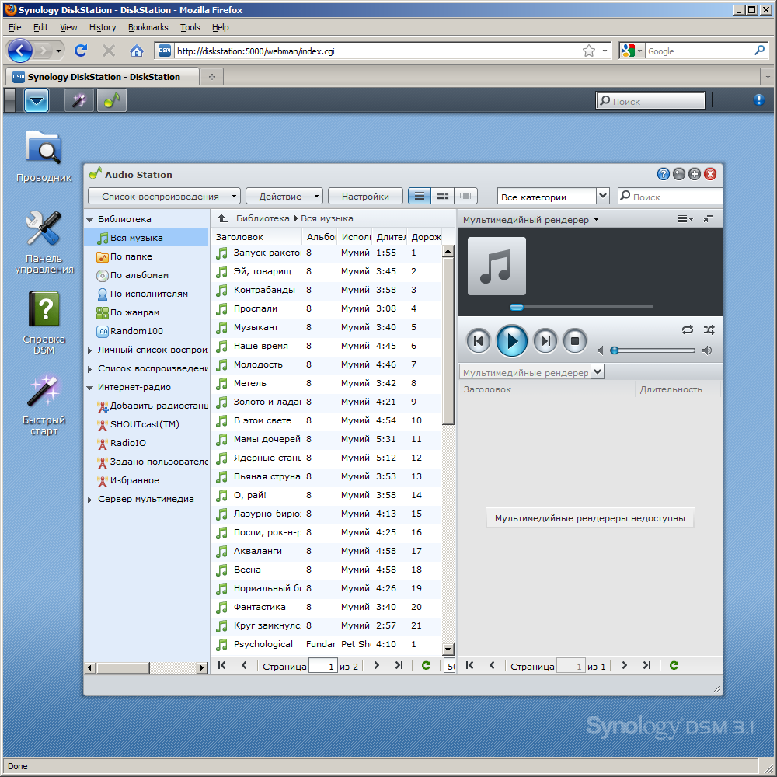
Task: Switch to list view mode
Action: pos(420,197)
